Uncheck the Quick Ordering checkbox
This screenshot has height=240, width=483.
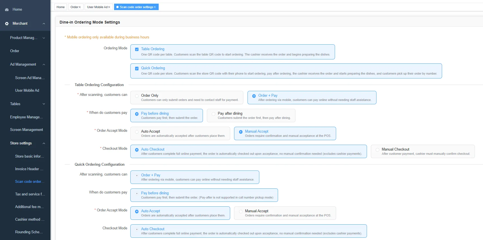[x=137, y=68]
